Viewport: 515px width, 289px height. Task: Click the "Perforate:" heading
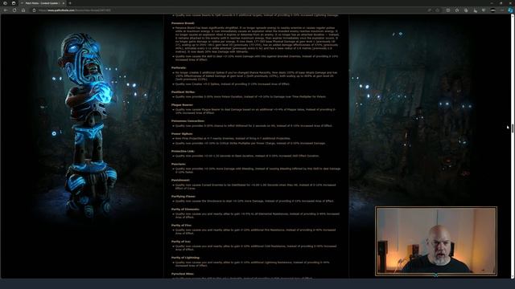pyautogui.click(x=179, y=67)
